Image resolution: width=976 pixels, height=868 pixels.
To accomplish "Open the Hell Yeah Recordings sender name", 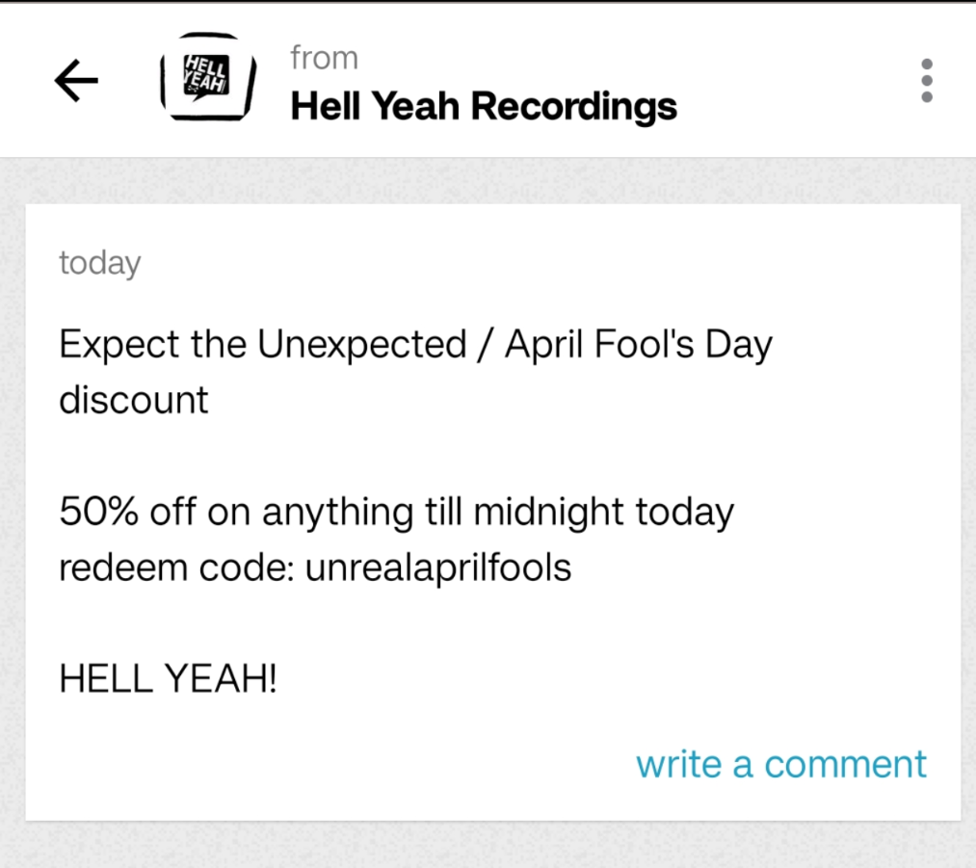I will [x=484, y=106].
